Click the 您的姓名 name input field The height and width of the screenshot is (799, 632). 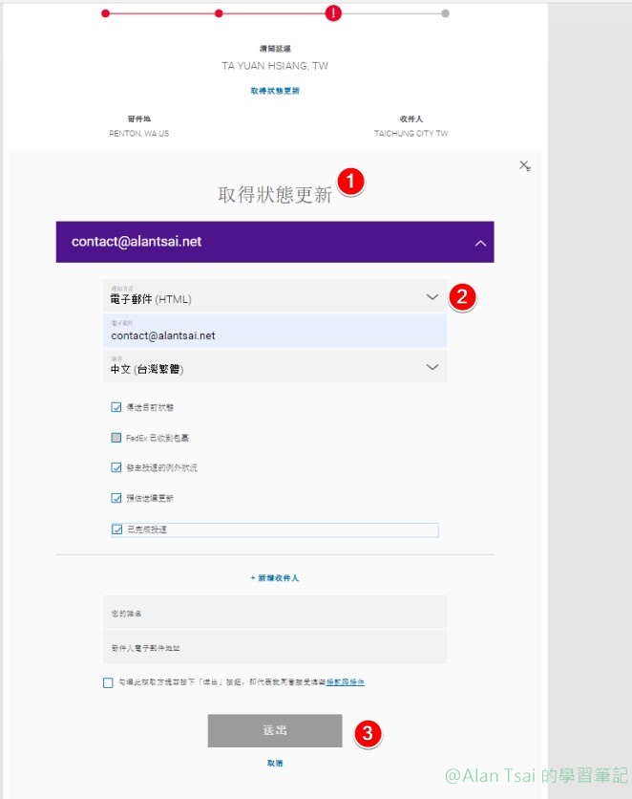pyautogui.click(x=275, y=612)
